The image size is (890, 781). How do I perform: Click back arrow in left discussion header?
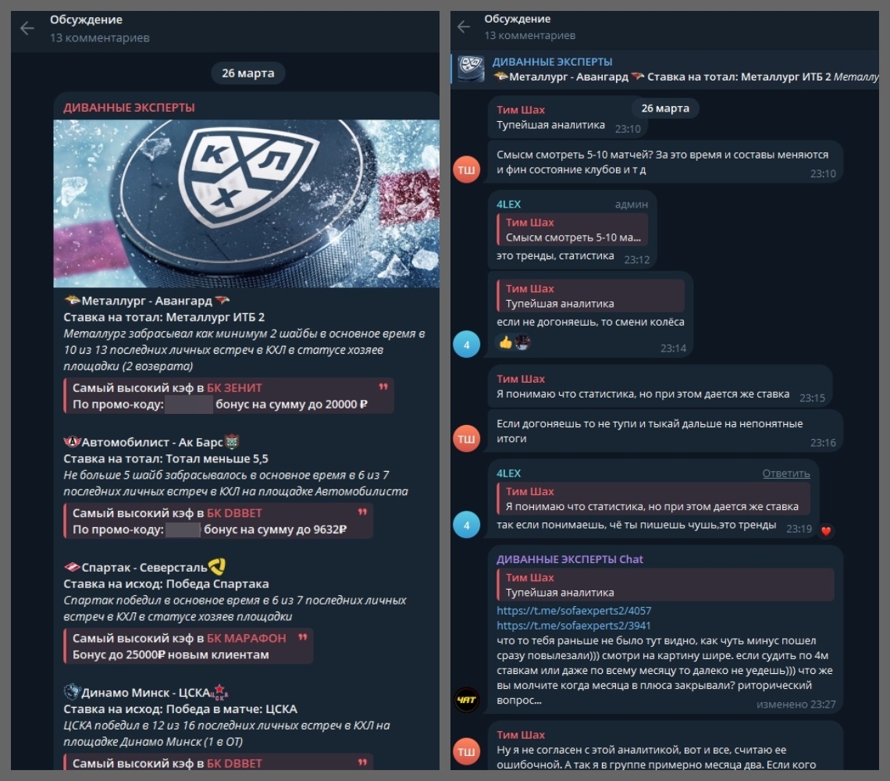(x=27, y=28)
